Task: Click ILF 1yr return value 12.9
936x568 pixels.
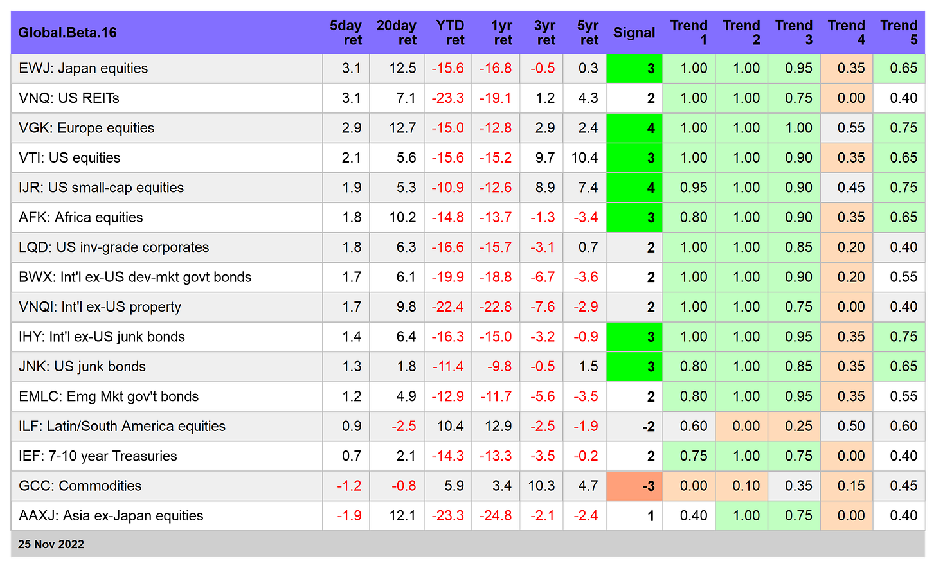Action: [x=498, y=426]
